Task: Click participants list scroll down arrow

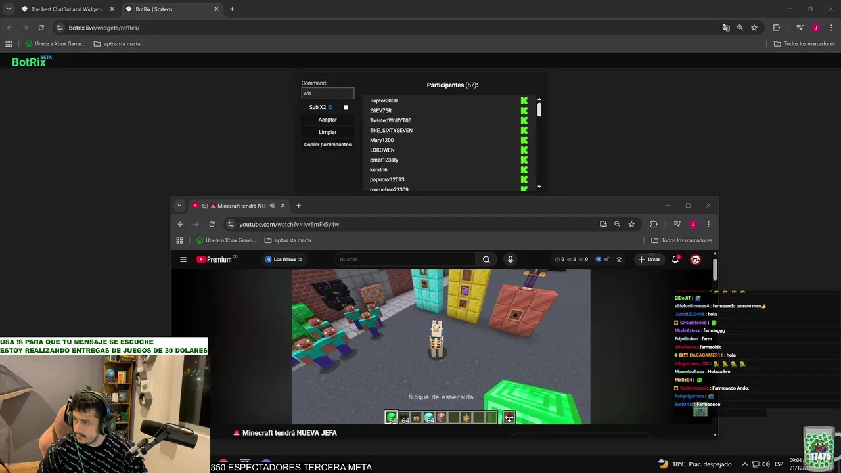Action: coord(539,187)
